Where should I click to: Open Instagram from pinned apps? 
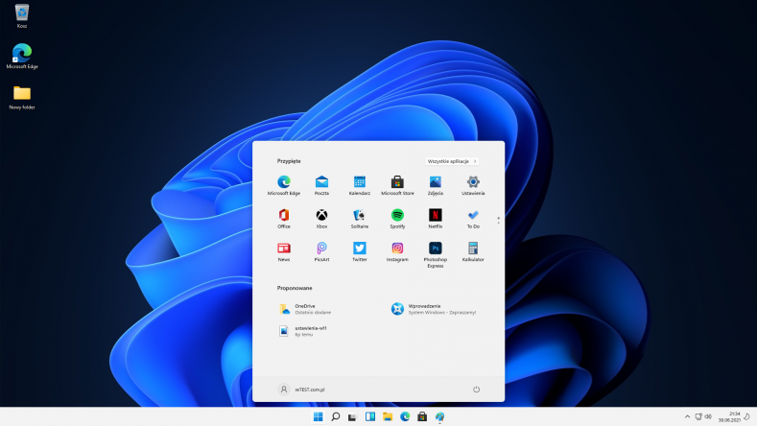coord(397,252)
